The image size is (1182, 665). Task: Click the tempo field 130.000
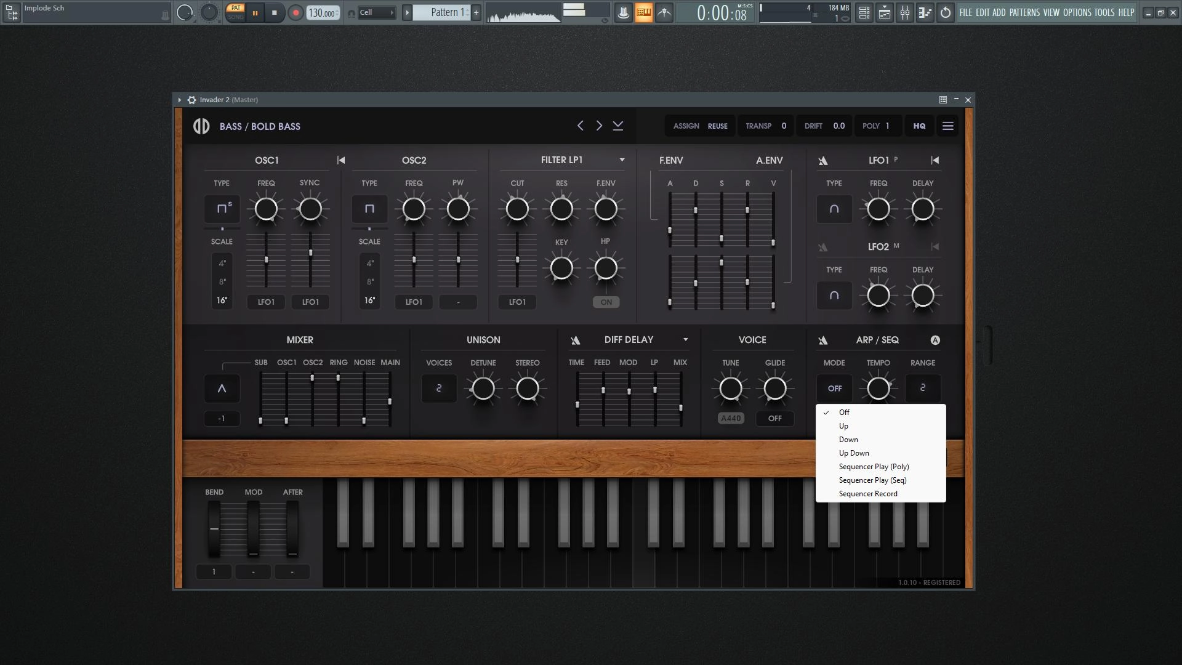pos(323,12)
